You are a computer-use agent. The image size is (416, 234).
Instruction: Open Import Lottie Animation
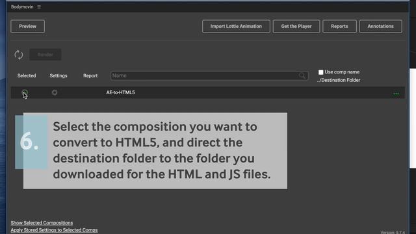click(236, 26)
